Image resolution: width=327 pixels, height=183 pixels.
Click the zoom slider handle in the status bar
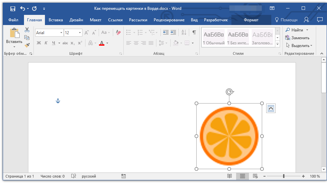point(284,176)
